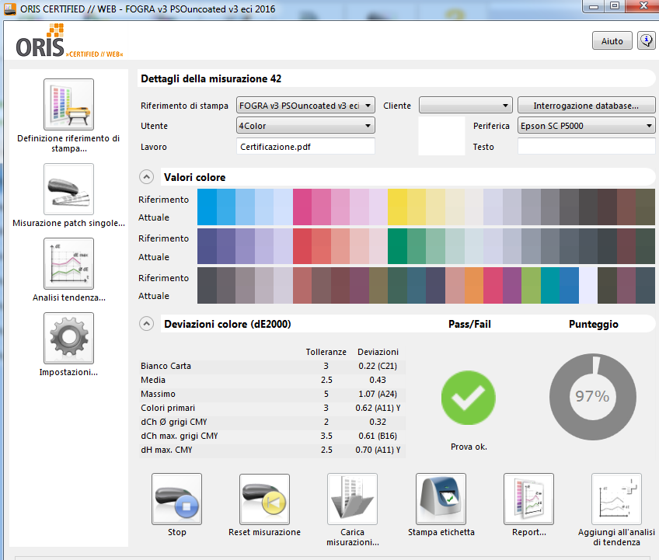Click the ORIS title bar app icon

point(9,9)
